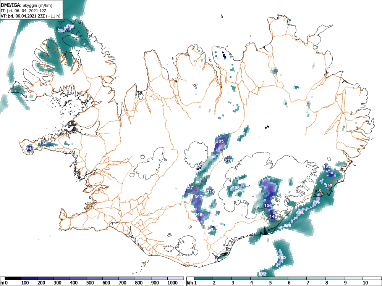Click the '275' visibility value on map
Image resolution: width=382 pixels, height=286 pixels.
228,161
